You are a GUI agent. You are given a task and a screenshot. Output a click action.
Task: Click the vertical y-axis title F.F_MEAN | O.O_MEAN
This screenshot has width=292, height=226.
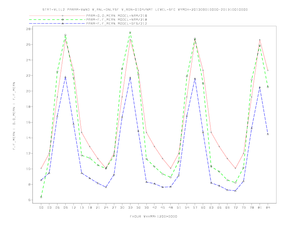14,116
